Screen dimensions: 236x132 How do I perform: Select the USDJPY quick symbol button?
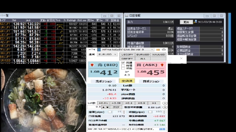(127, 55)
